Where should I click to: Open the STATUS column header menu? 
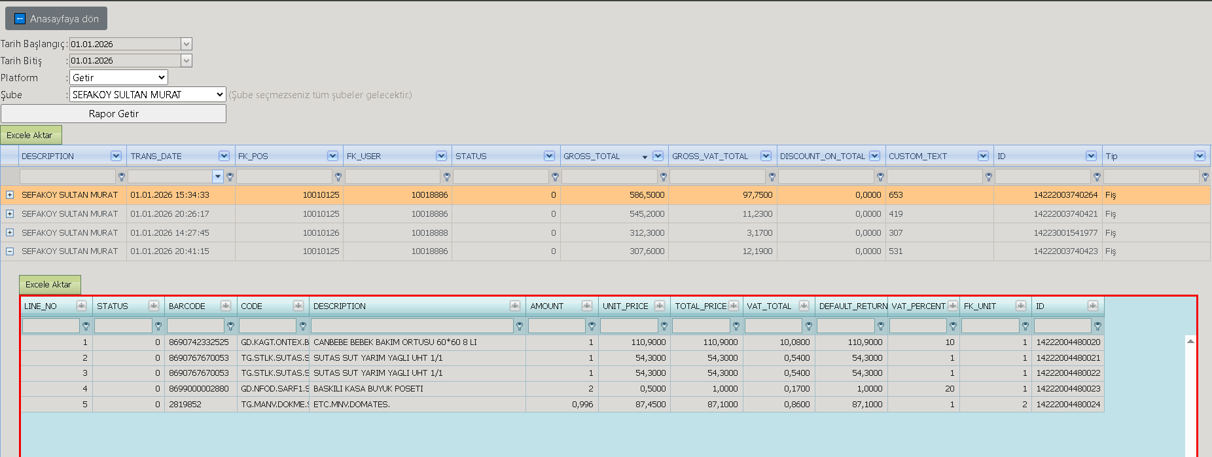(549, 156)
